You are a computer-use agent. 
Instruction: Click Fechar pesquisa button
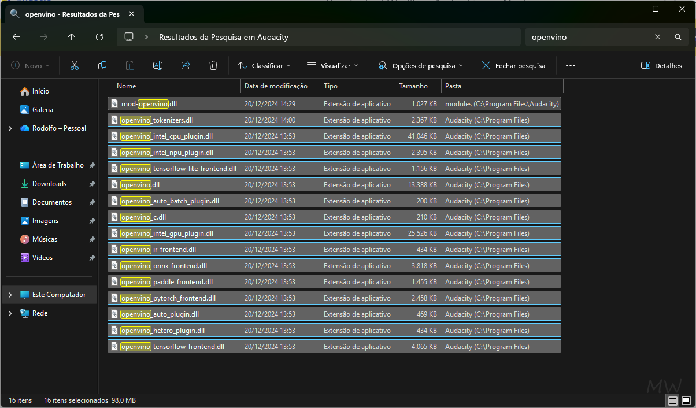pos(513,66)
